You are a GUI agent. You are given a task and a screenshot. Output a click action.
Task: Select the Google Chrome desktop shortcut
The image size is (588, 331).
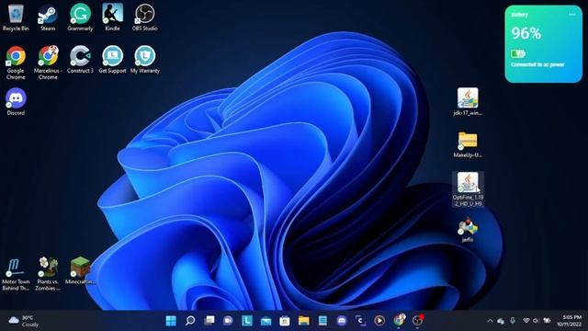click(x=16, y=63)
